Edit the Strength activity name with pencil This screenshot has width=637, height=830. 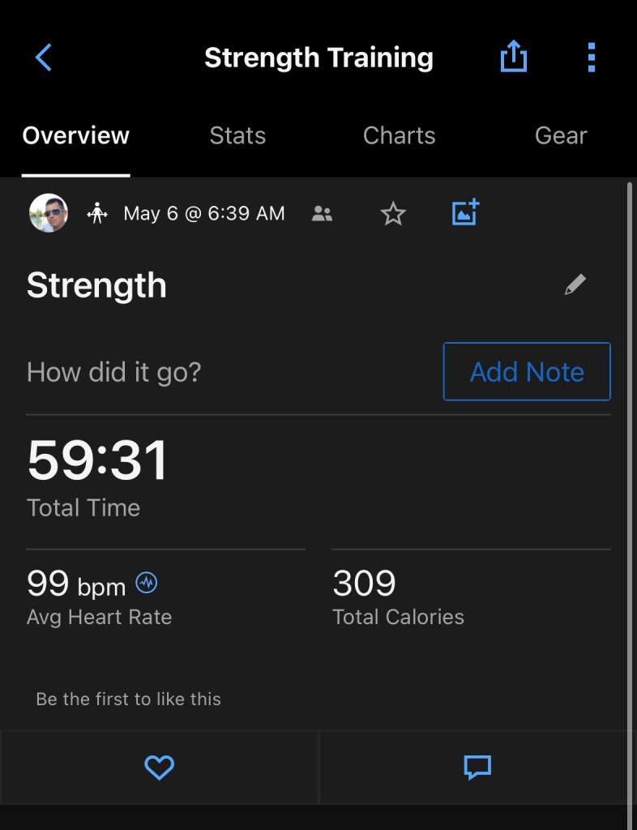pyautogui.click(x=575, y=285)
